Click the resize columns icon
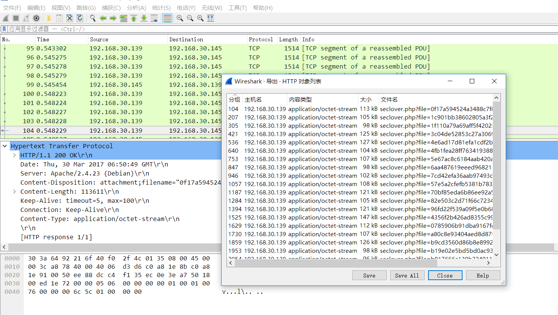This screenshot has height=315, width=558. (x=211, y=18)
